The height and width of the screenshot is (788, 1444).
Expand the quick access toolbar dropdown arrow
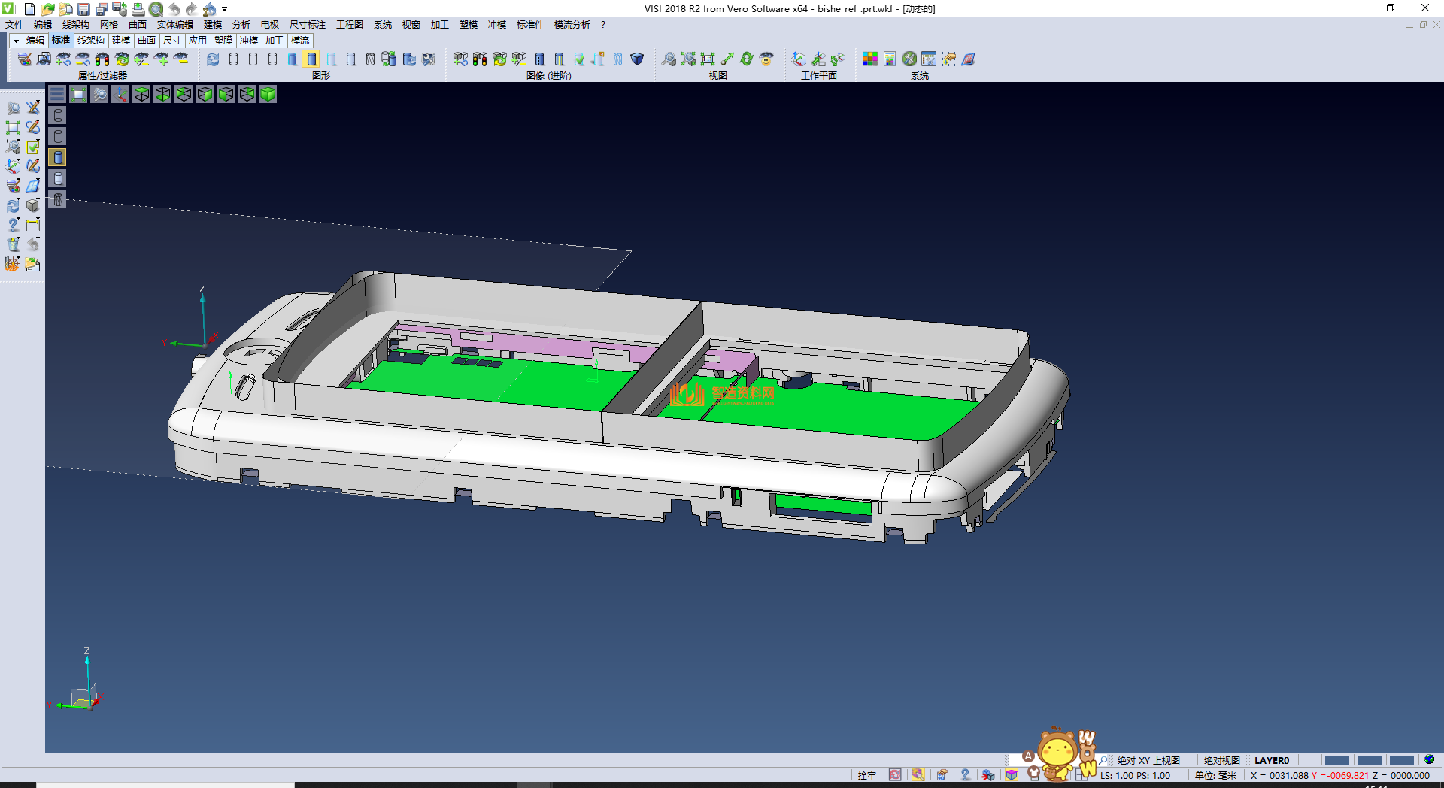[x=224, y=10]
